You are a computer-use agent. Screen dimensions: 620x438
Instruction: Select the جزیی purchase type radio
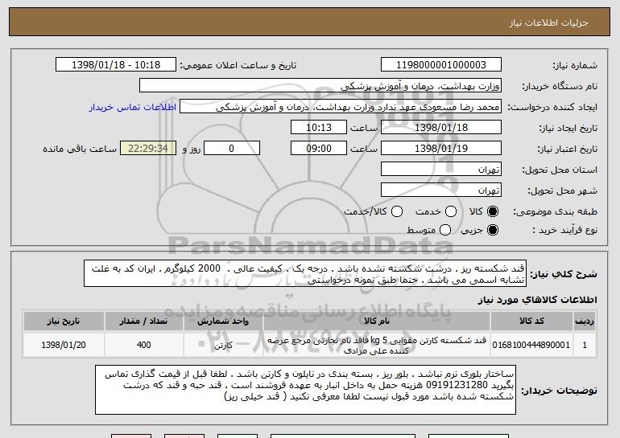pos(493,230)
